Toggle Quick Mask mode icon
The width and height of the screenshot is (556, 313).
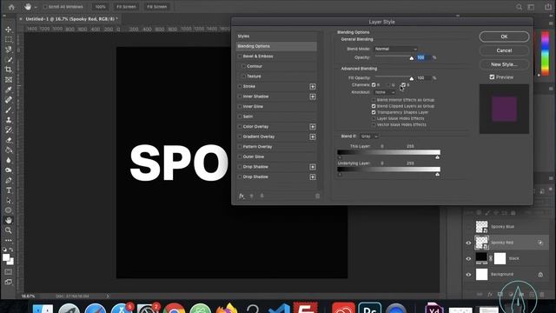click(9, 272)
